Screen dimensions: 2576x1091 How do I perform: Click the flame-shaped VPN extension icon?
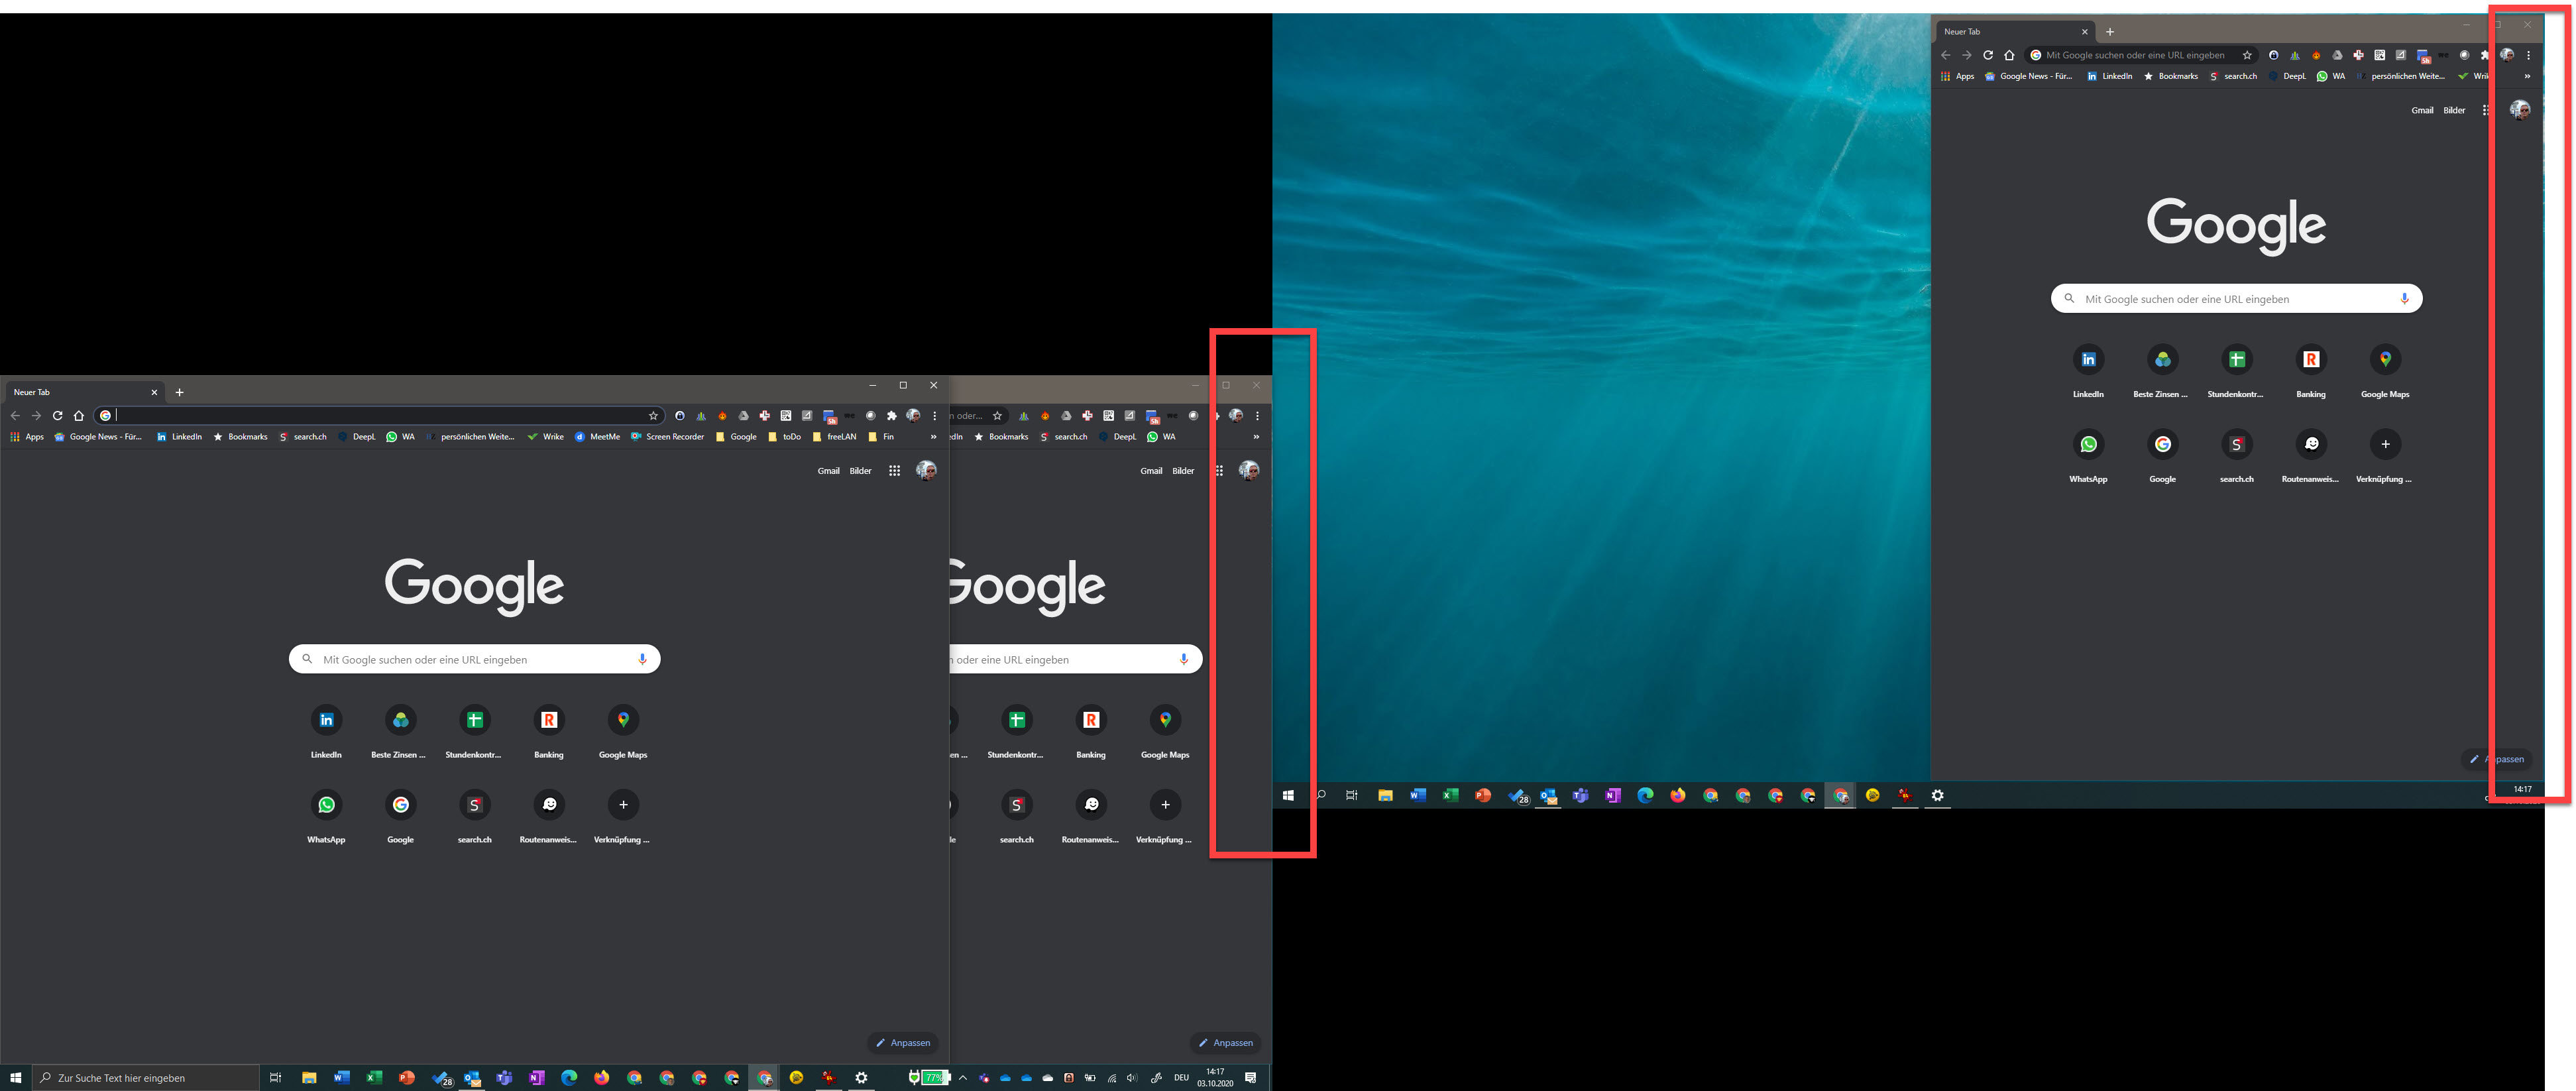pos(723,415)
